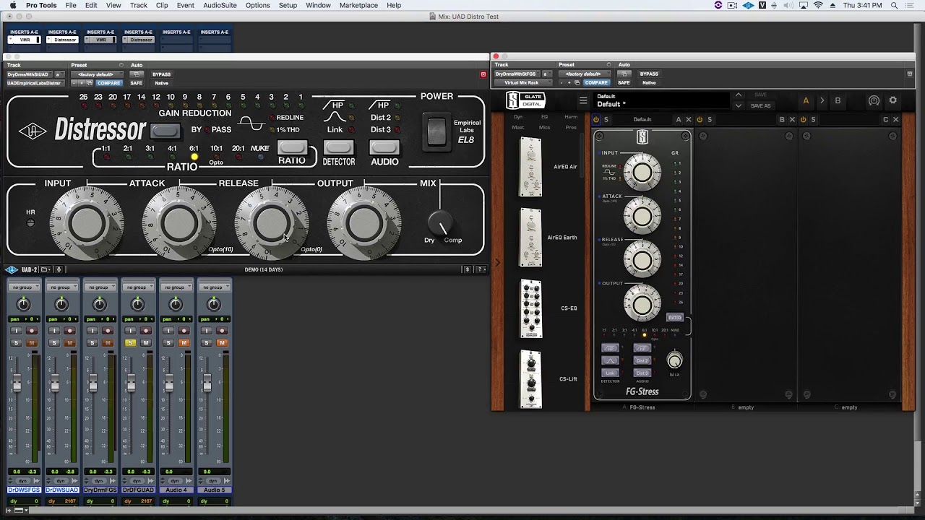
Task: Click the Distressor Dry/Comp MIX knob
Action: click(441, 222)
